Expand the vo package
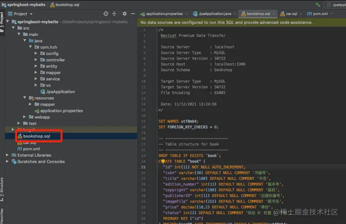Screen dimensions: 346x224 coord(36,85)
